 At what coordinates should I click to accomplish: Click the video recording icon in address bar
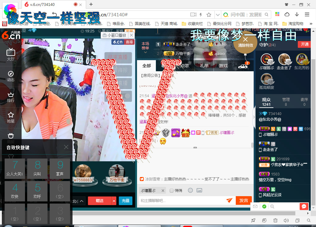(x=193, y=14)
